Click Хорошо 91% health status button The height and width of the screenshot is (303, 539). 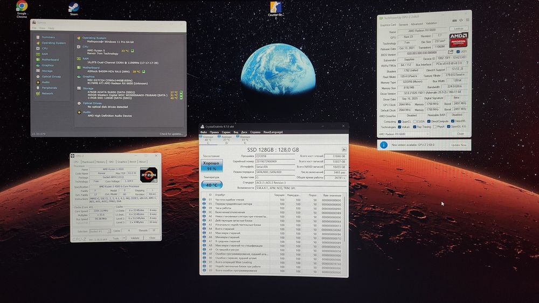(x=211, y=166)
